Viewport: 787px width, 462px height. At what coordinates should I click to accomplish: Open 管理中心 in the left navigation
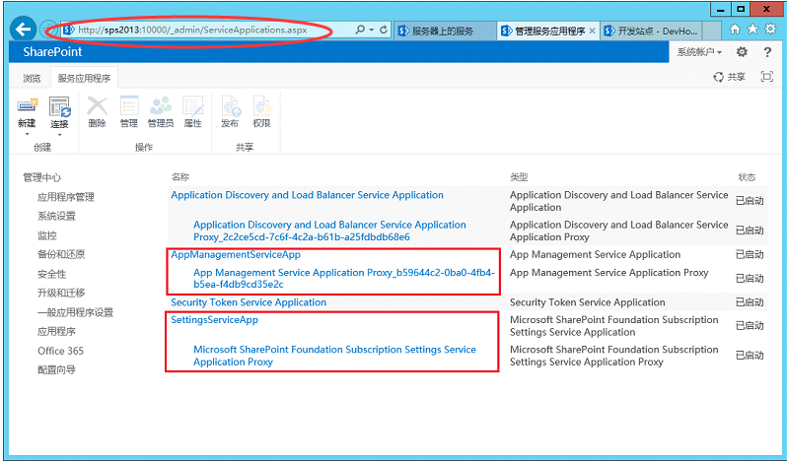pos(42,177)
